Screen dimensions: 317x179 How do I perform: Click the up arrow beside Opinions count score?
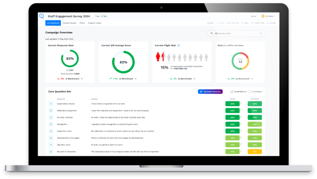point(241,145)
